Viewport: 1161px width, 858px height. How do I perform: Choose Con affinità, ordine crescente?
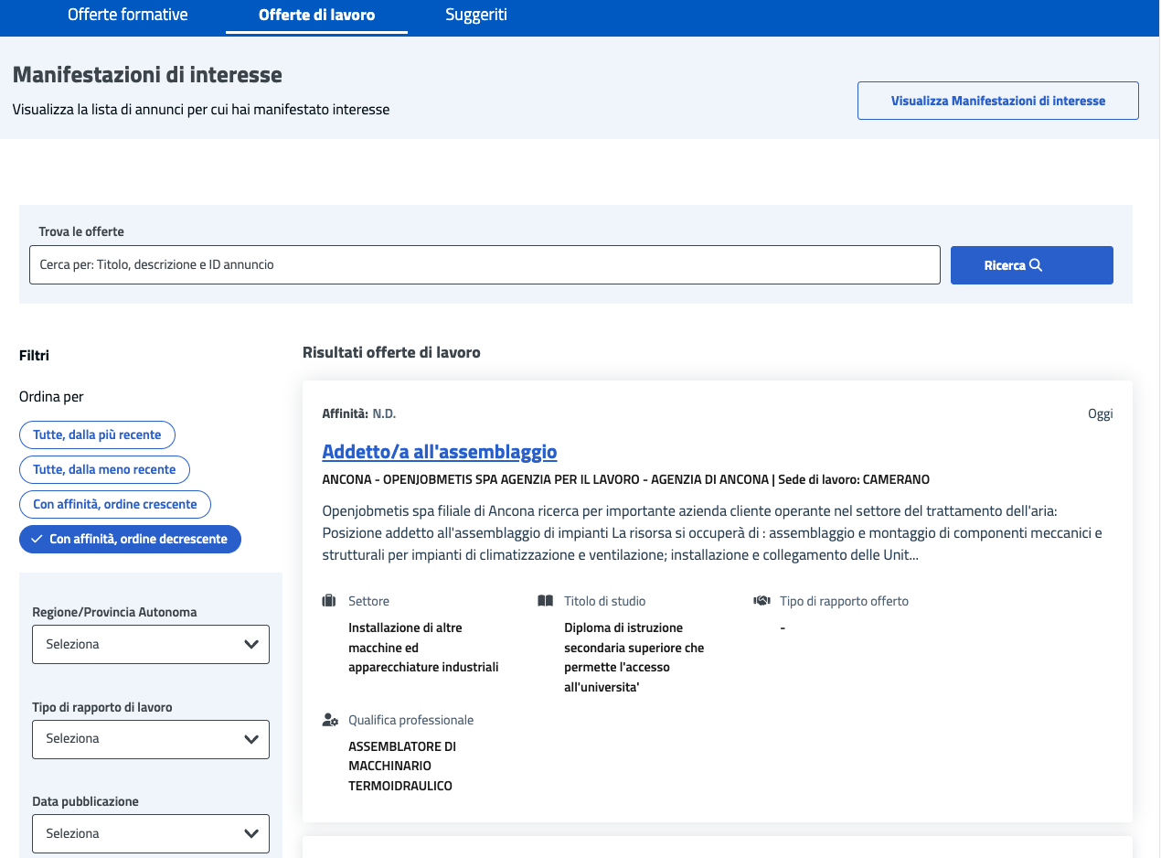point(115,505)
